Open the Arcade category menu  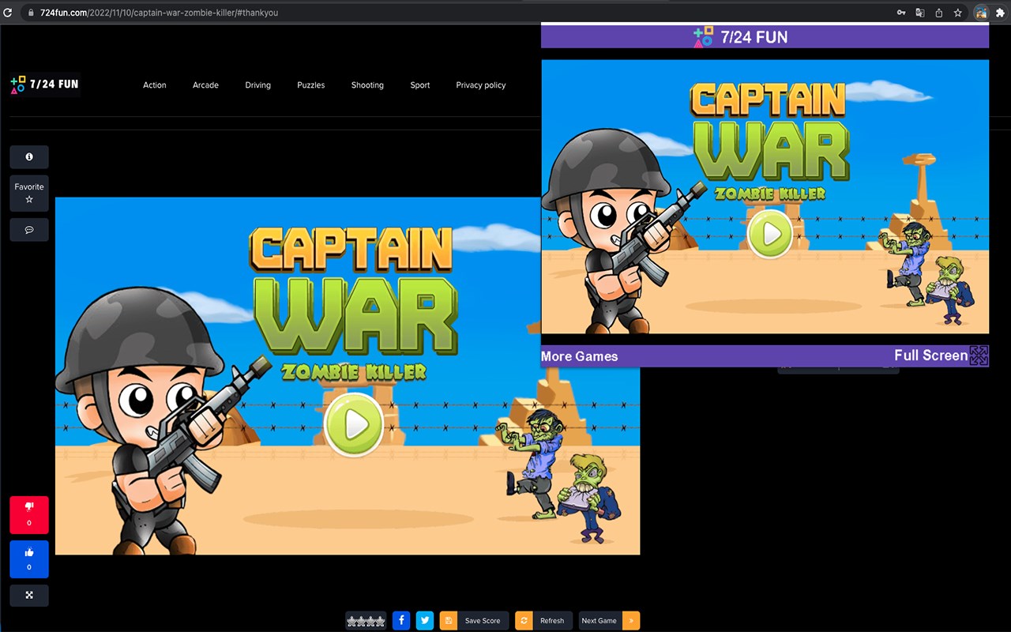[x=205, y=85]
